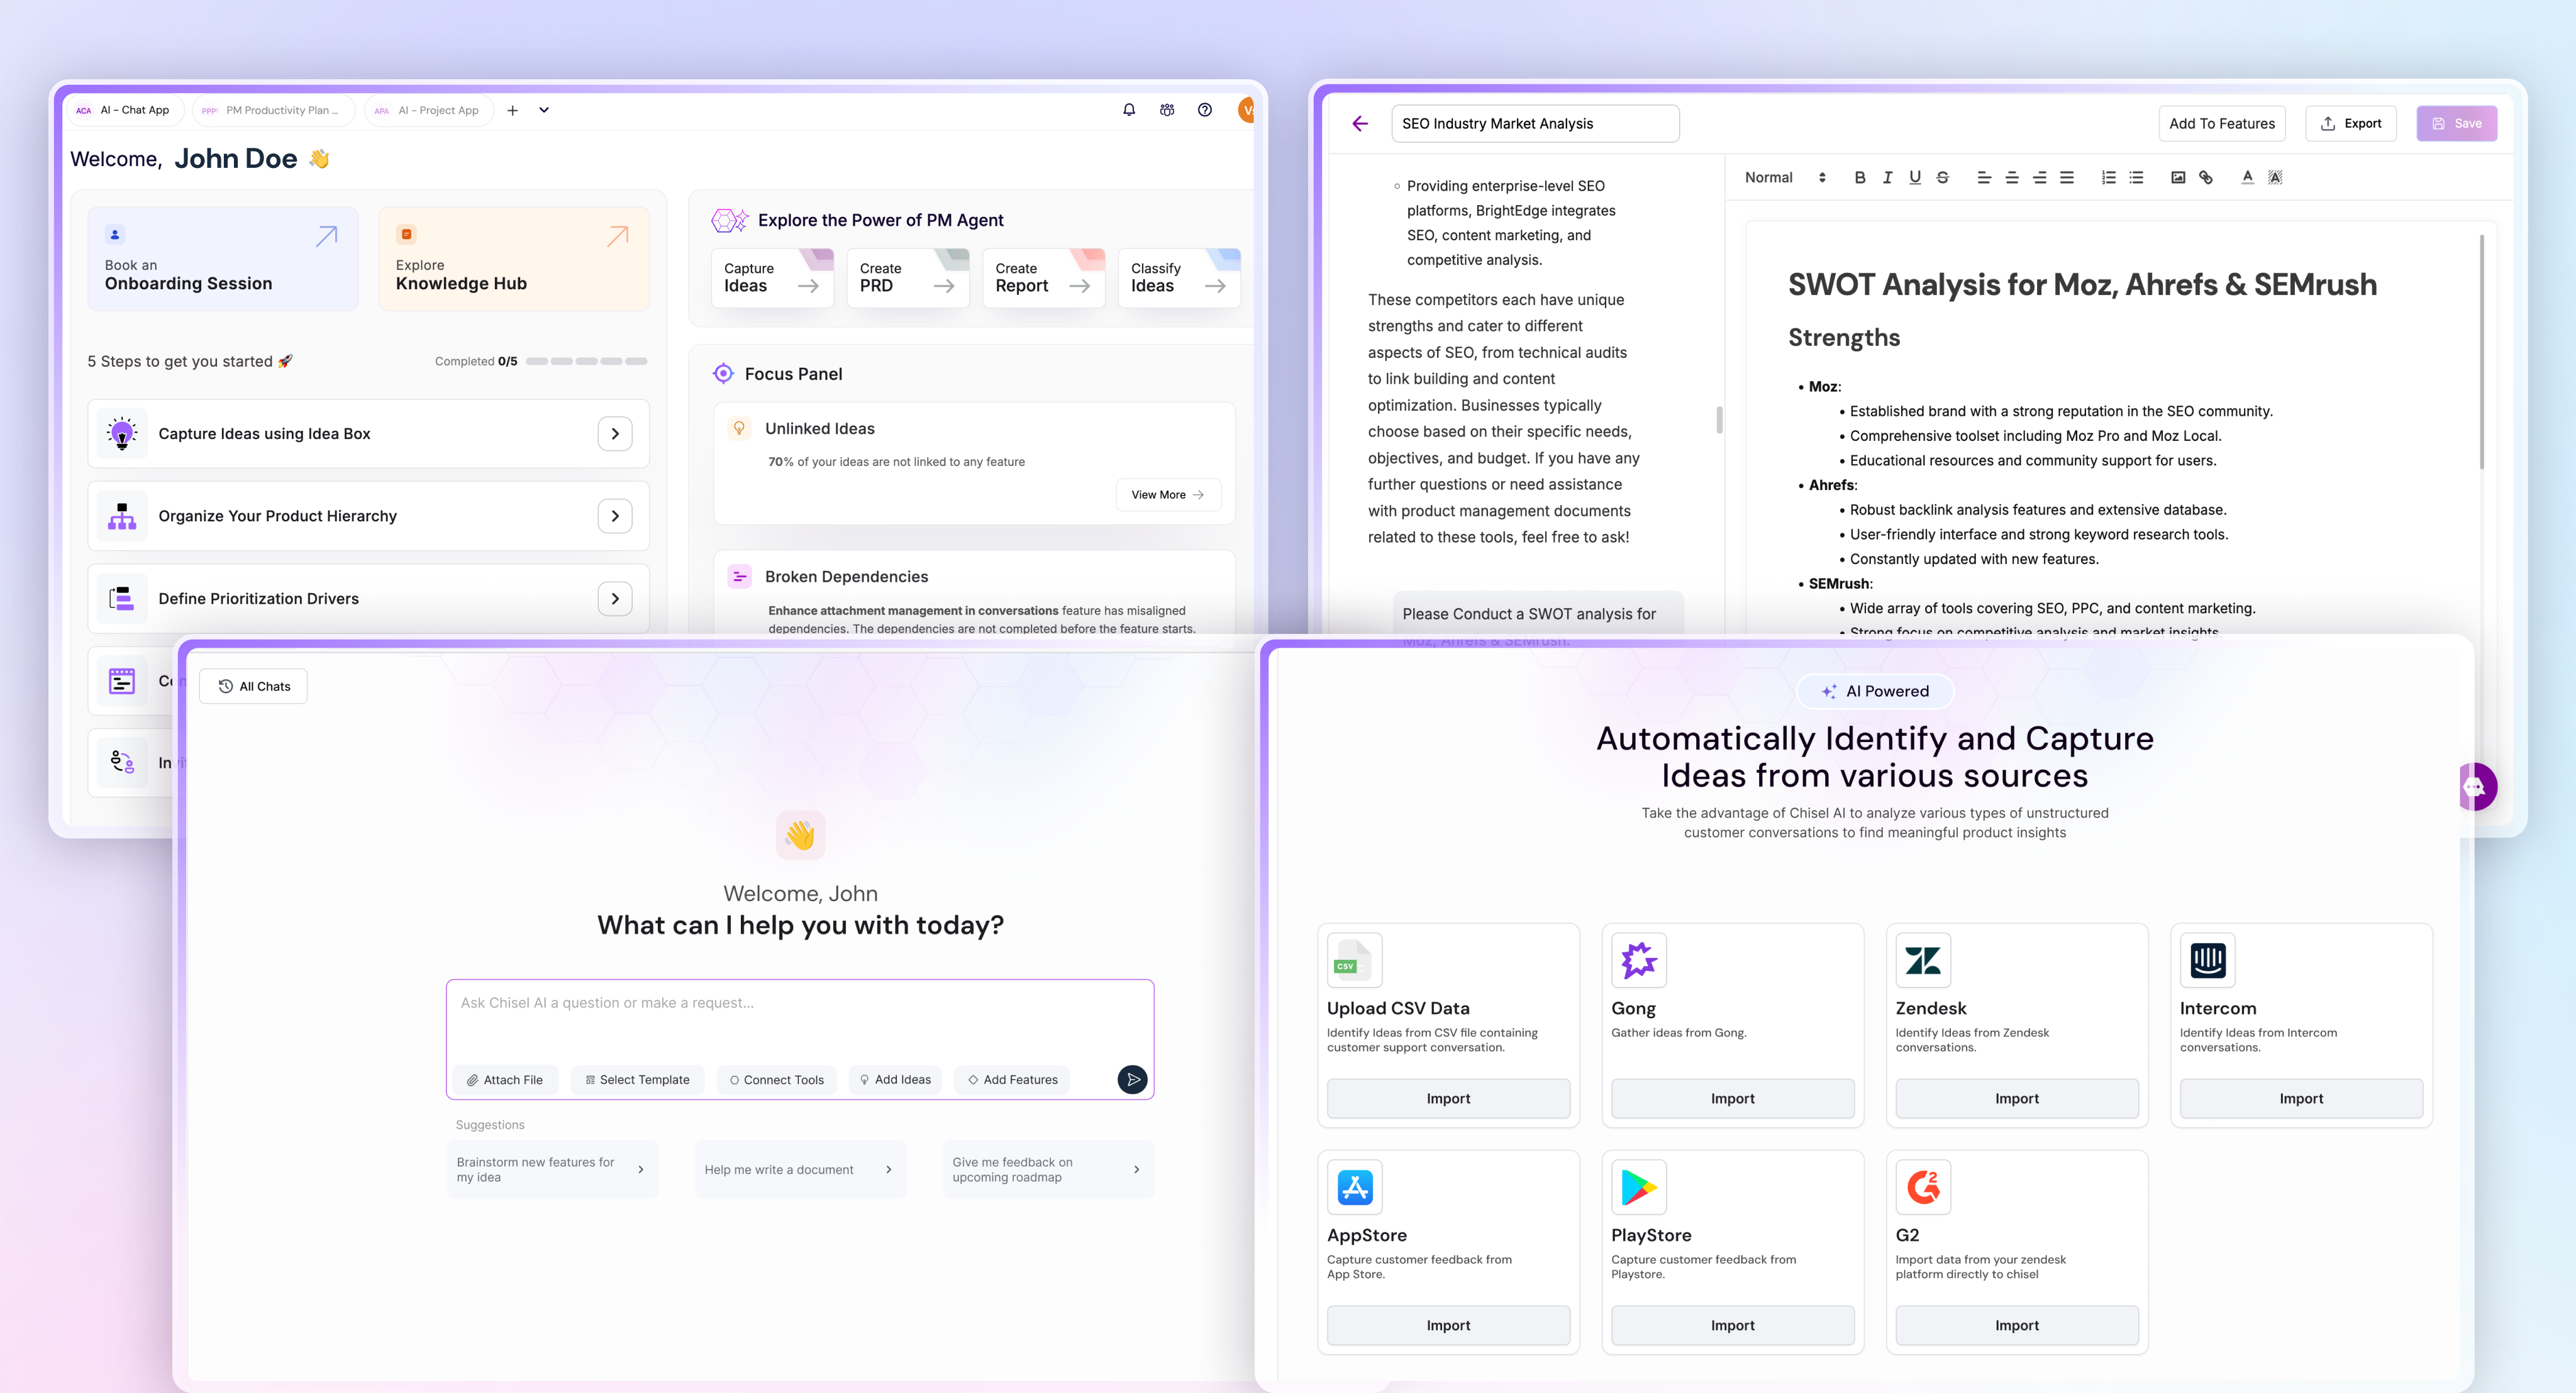Viewport: 2576px width, 1393px height.
Task: Open the help question mark icon
Action: click(1205, 110)
